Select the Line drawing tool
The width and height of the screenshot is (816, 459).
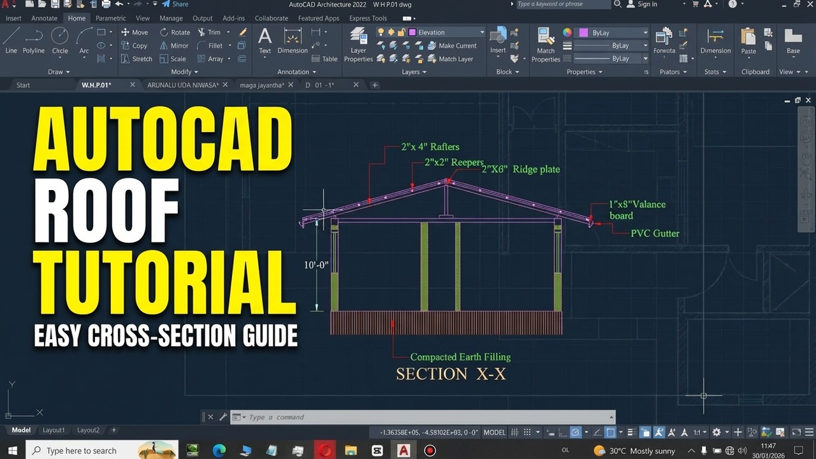pos(11,41)
